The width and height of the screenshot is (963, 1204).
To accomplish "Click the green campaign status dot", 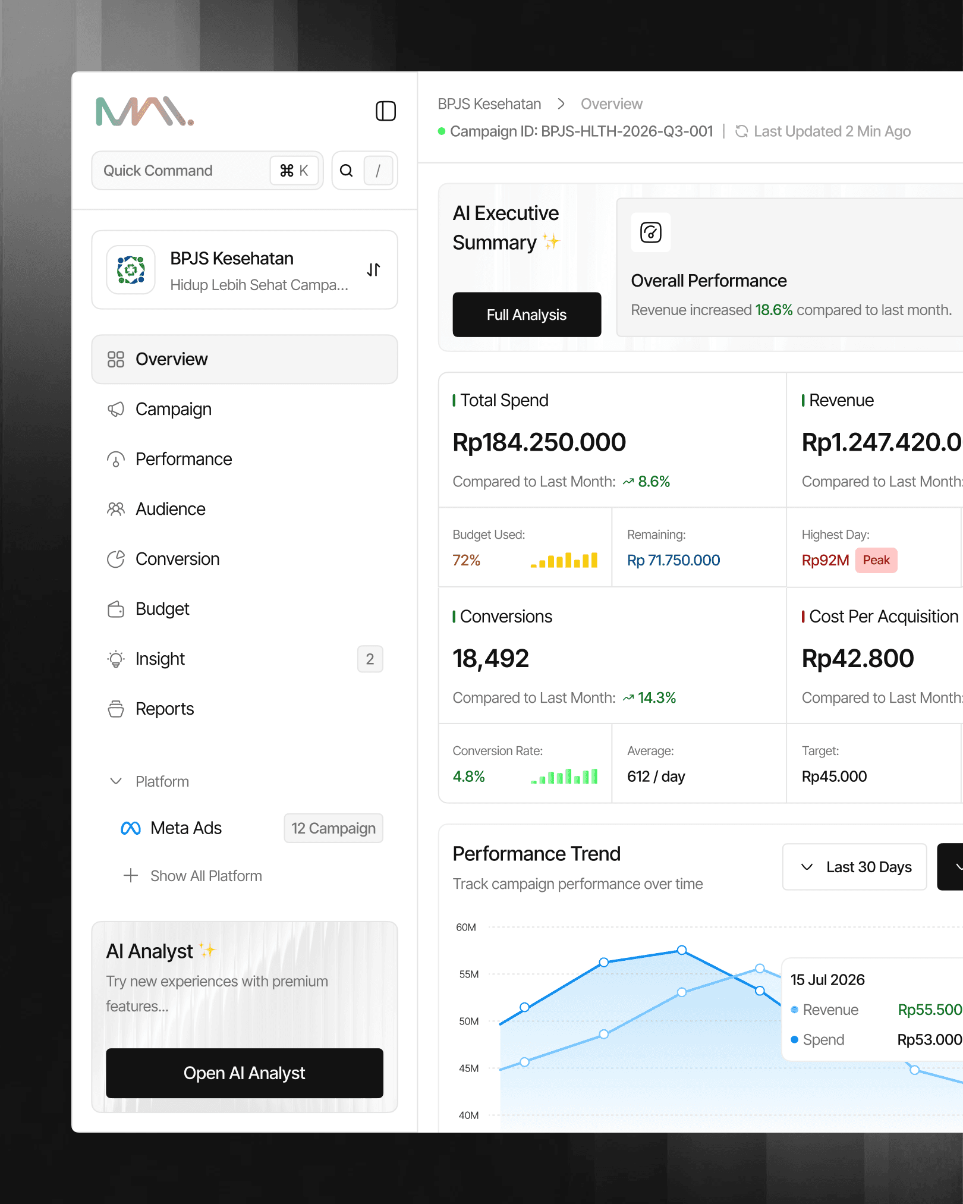I will (x=442, y=131).
